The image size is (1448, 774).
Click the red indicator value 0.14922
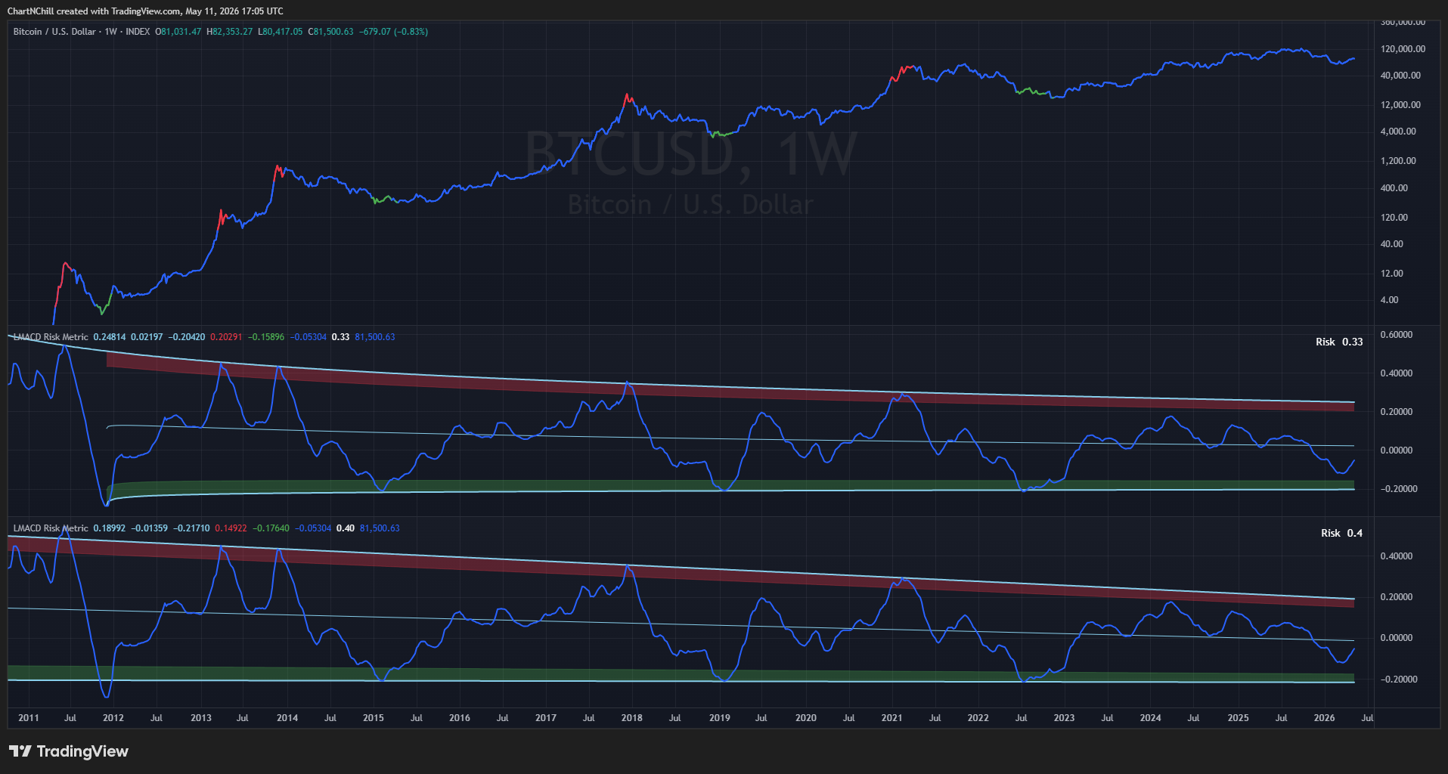click(x=231, y=528)
